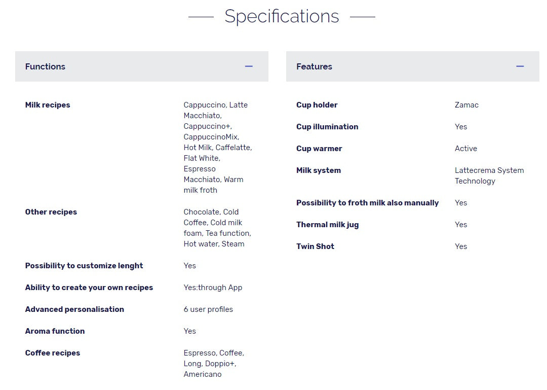
Task: Click the Thermal milk jug label
Action: (x=327, y=225)
